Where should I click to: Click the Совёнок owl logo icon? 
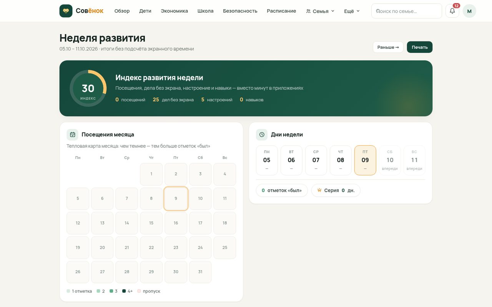[x=66, y=11]
